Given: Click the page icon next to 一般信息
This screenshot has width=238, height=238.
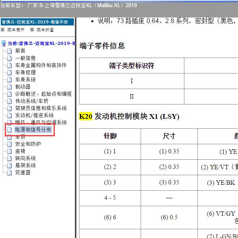Looking at the screenshot, I should (10, 58).
